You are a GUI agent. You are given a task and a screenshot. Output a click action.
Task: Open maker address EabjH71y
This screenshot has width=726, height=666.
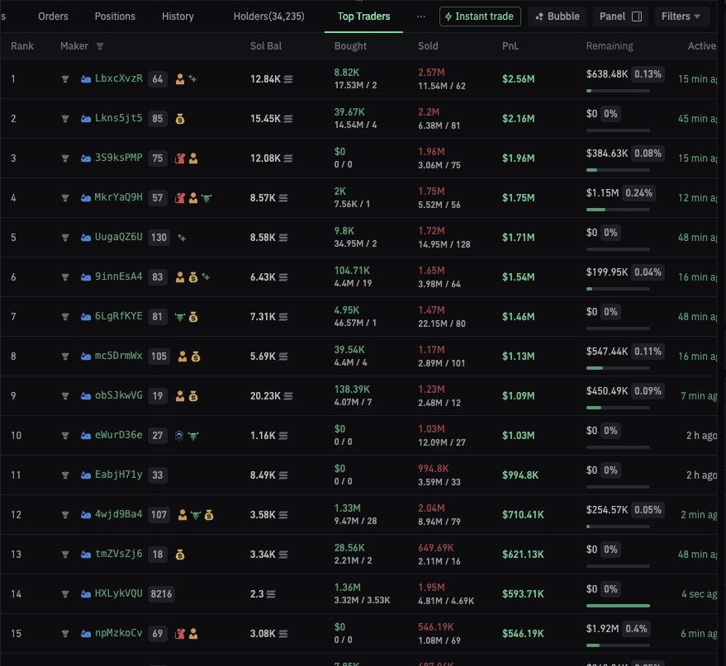[x=119, y=475]
